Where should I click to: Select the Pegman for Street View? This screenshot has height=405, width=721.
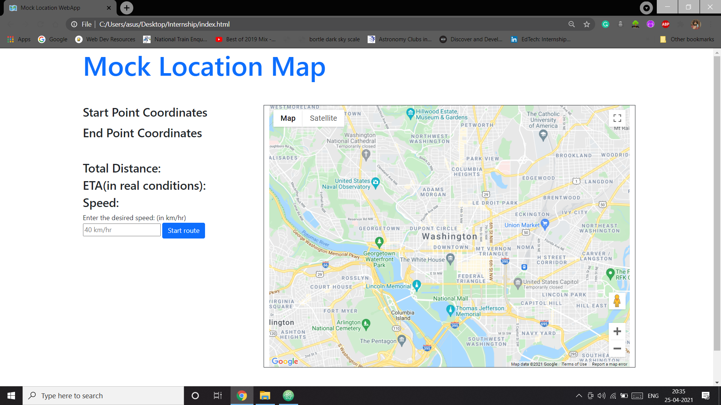tap(617, 300)
